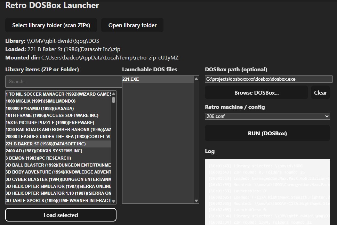Clear the DOSBox path
The image size is (337, 225).
coord(320,93)
